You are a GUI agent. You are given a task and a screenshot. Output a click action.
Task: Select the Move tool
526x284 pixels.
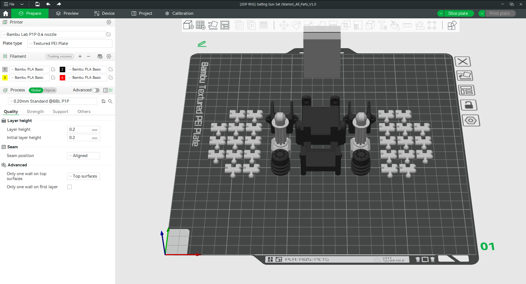click(x=284, y=25)
